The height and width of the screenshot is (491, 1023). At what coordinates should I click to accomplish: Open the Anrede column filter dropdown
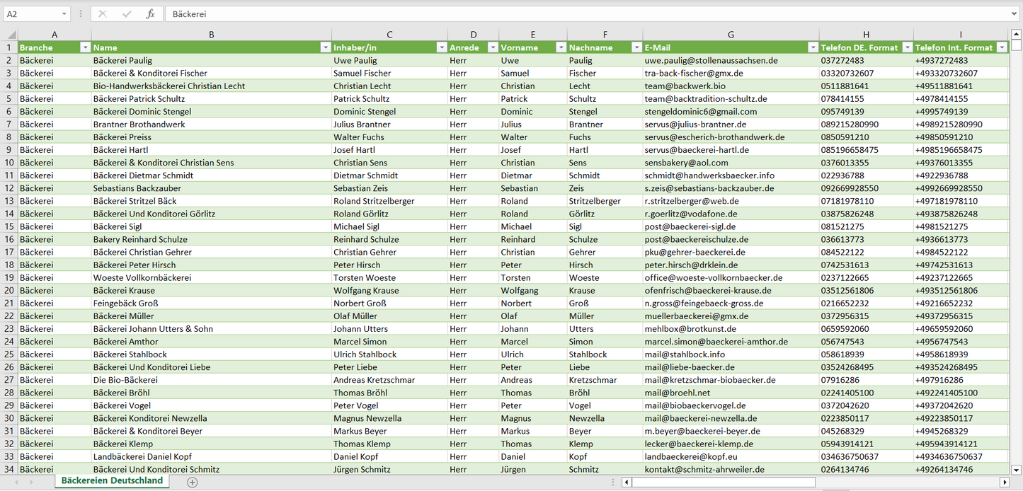(x=492, y=47)
